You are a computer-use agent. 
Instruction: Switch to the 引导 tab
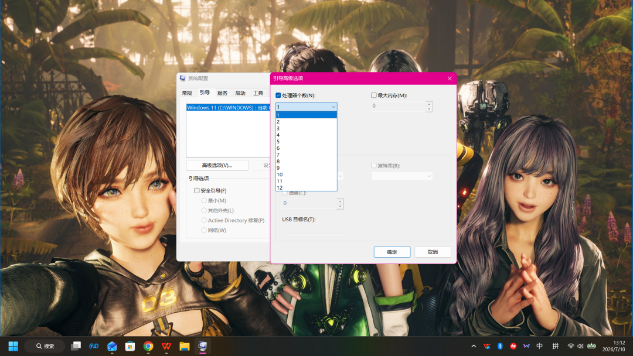pyautogui.click(x=205, y=93)
